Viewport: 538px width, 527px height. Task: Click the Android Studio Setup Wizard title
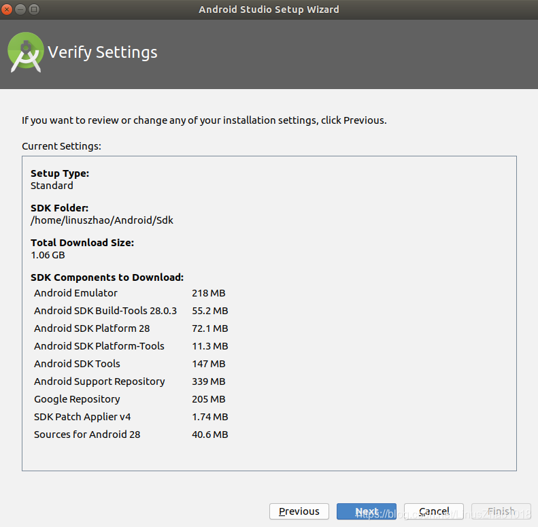[269, 10]
